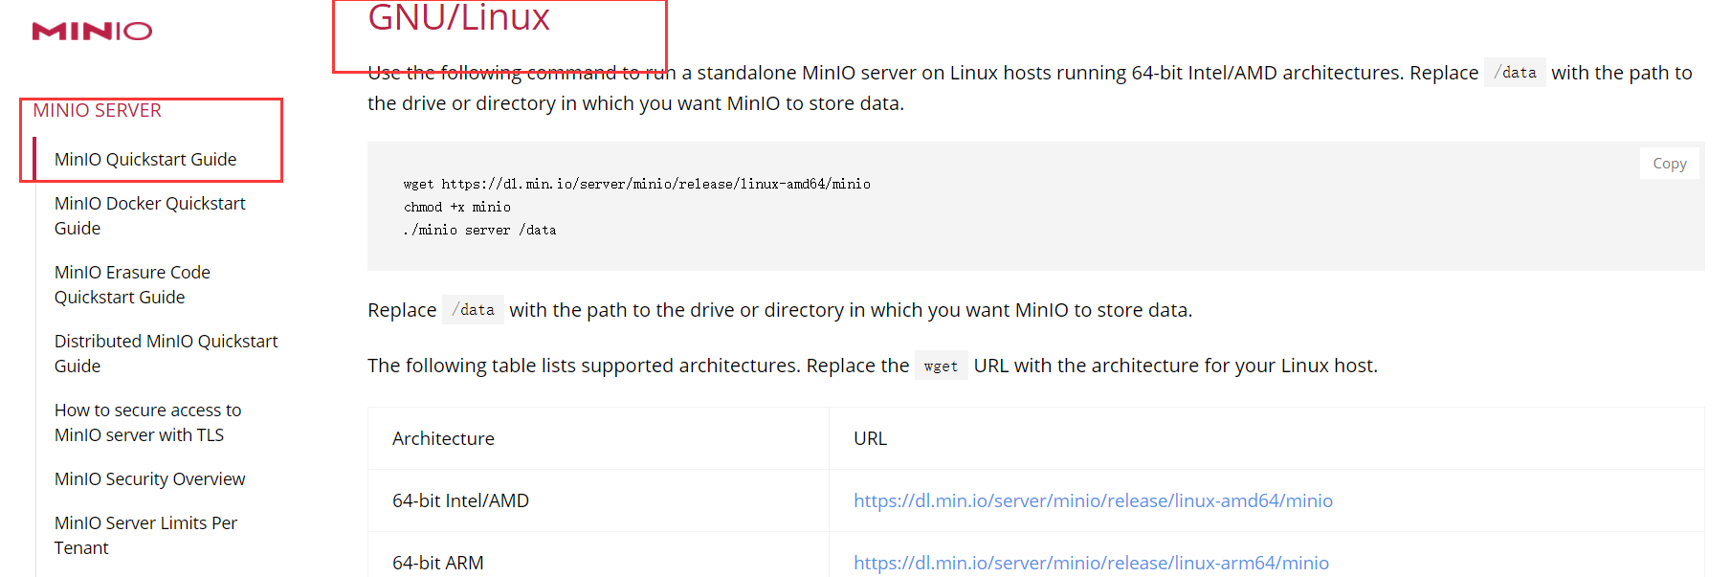Open Distributed MinIO Quickstart Guide
Image resolution: width=1731 pixels, height=577 pixels.
tap(166, 353)
